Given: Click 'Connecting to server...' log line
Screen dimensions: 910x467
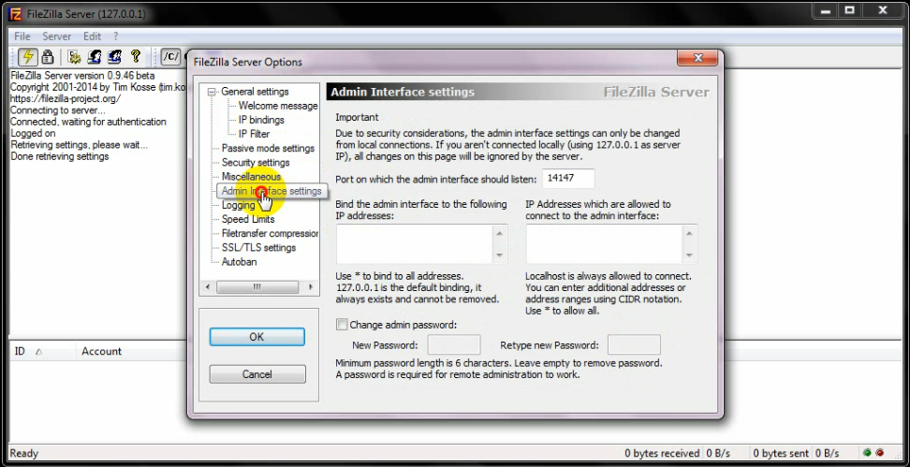Looking at the screenshot, I should tap(58, 110).
